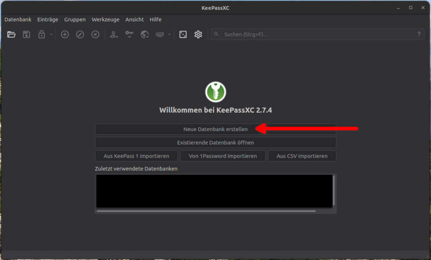Lock the database with the padlock icon
This screenshot has width=431, height=260.
[x=41, y=34]
